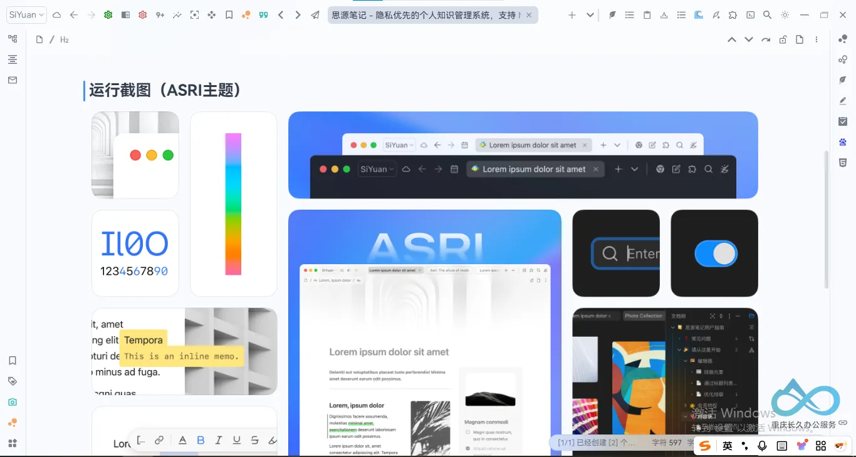Open the outline panel icon
856x457 pixels.
click(13, 59)
